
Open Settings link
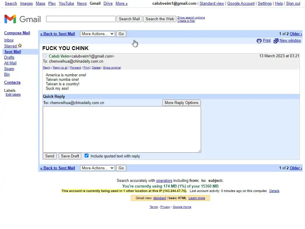(x=265, y=4)
